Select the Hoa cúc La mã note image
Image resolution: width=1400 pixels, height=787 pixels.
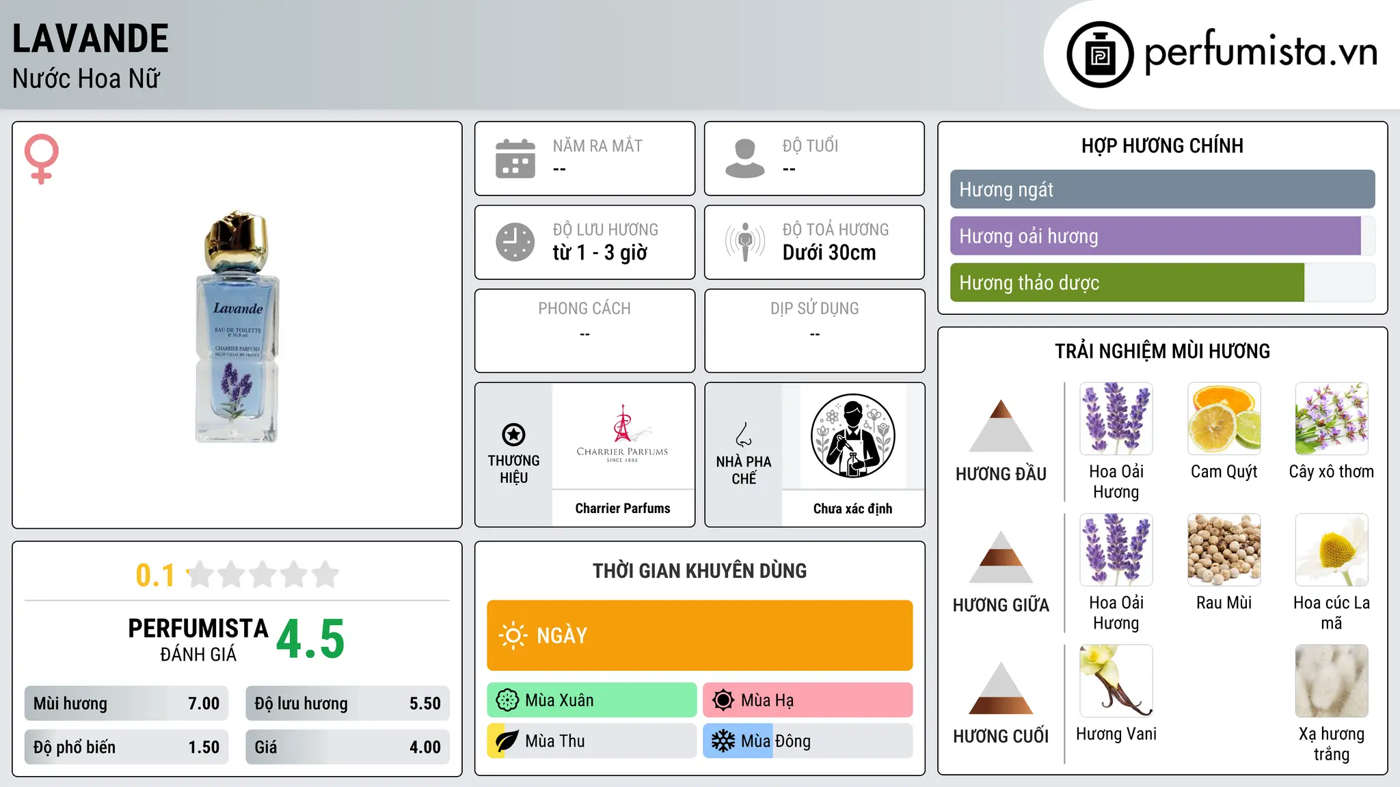(x=1332, y=550)
